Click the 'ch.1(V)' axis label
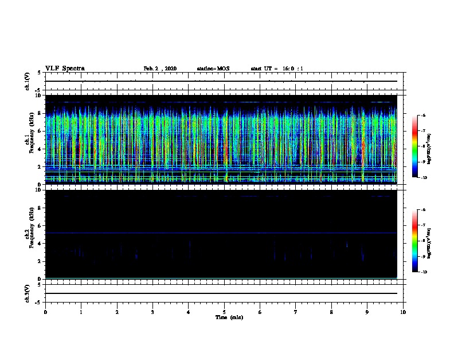 [27, 81]
